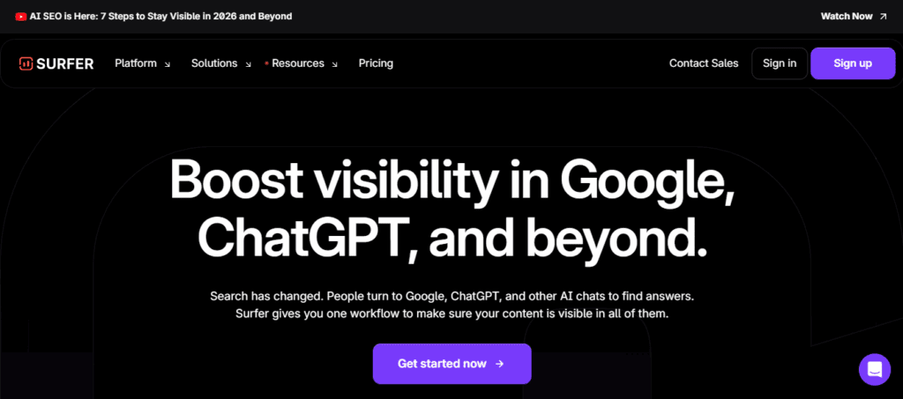
Task: Open the Resources menu label
Action: coord(298,63)
